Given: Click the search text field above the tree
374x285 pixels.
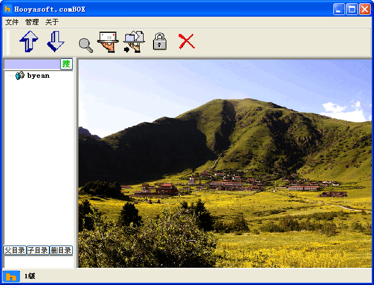Looking at the screenshot, I should [32, 64].
